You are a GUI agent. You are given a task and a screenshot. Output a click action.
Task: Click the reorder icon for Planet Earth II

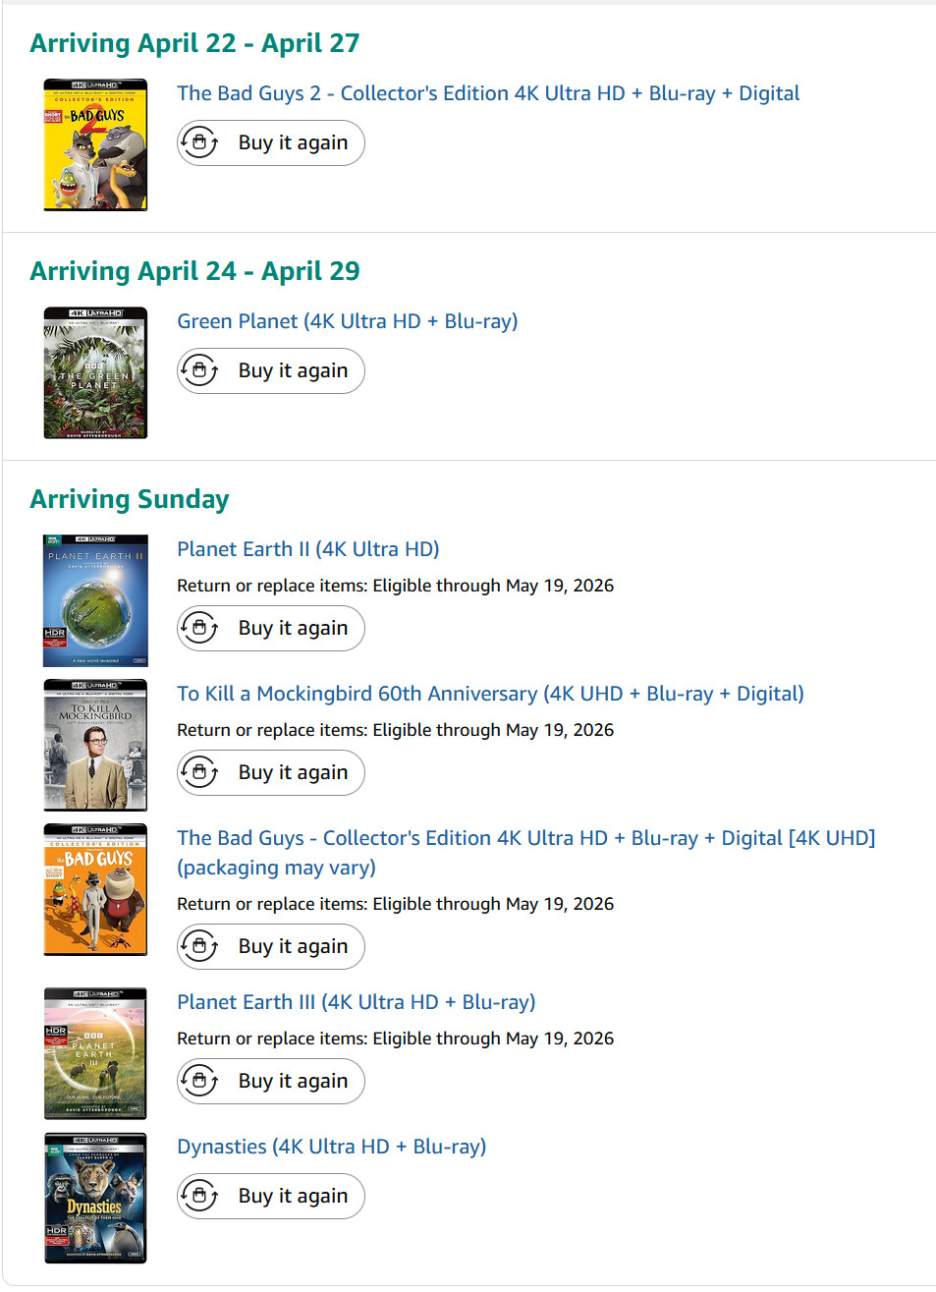[200, 629]
